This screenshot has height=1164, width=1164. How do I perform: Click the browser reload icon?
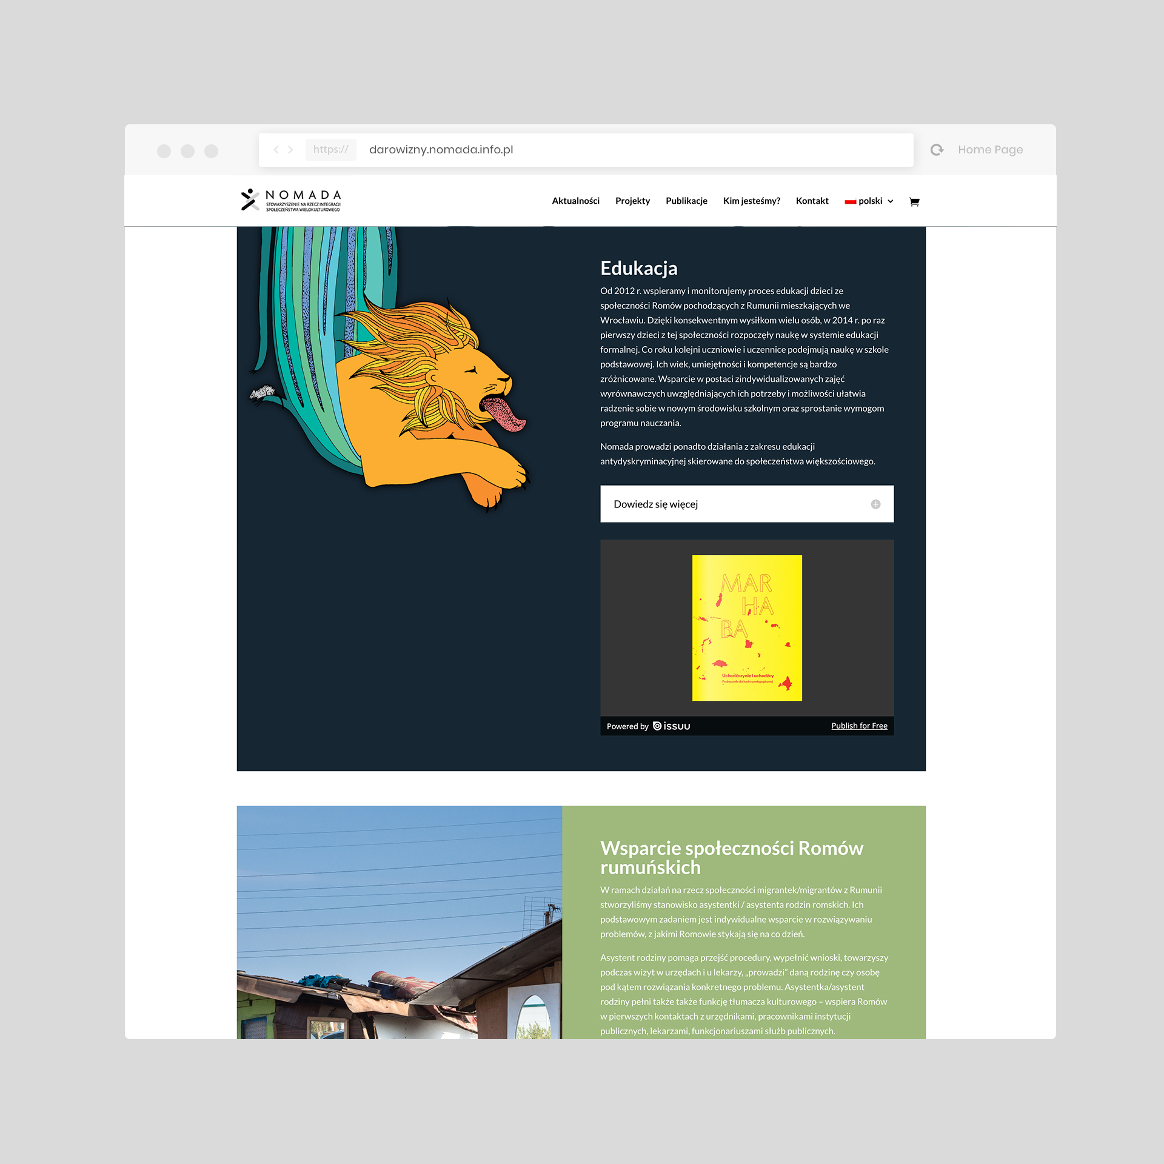click(x=937, y=150)
